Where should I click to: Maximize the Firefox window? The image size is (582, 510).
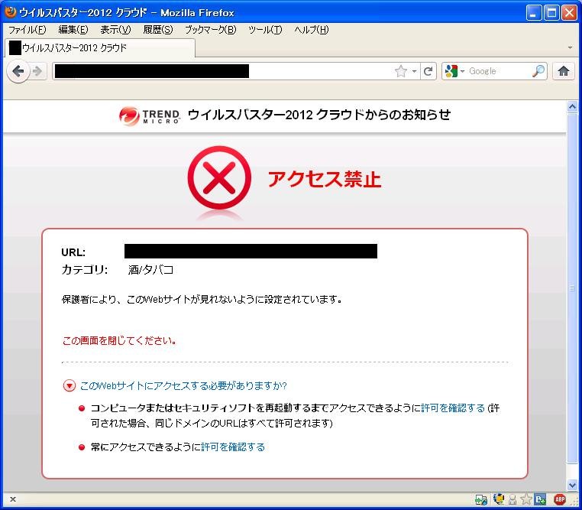pos(551,13)
